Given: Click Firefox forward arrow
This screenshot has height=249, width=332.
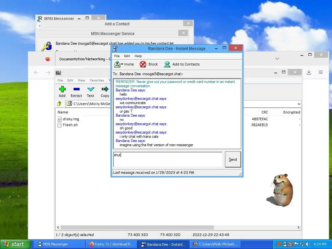Looking at the screenshot, I should pos(48,73).
